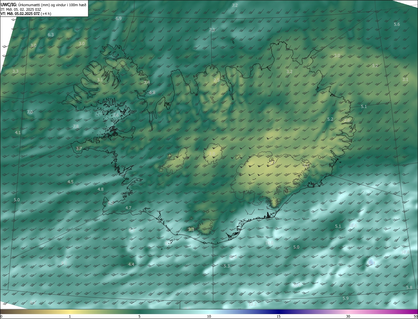Click the 3.4 value label
This screenshot has height=319, width=418.
(147, 83)
